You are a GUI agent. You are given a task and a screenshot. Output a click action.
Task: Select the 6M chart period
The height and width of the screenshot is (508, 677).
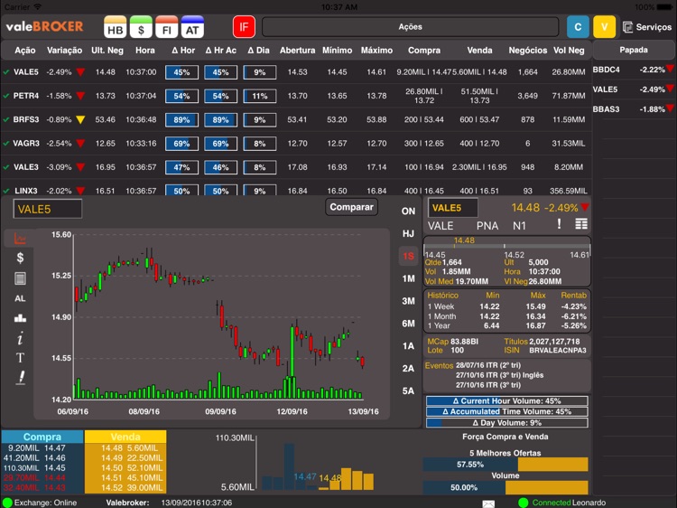click(408, 324)
